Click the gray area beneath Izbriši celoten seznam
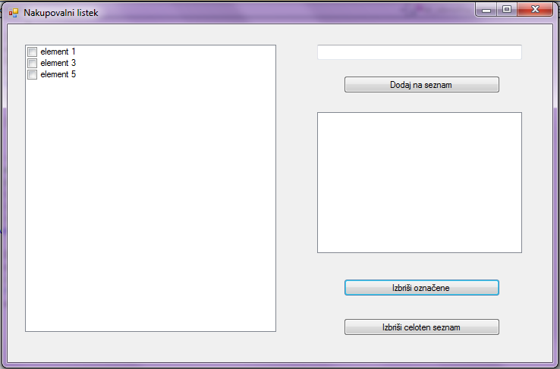This screenshot has height=369, width=560. (421, 348)
